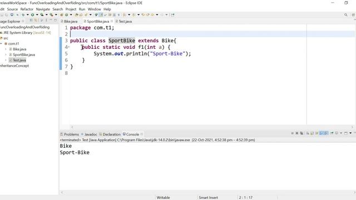The image size is (356, 200).
Task: Open the Debug dropdown arrow
Action: click(x=27, y=15)
